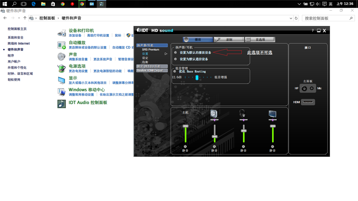Open Task View from the taskbar

23,4
